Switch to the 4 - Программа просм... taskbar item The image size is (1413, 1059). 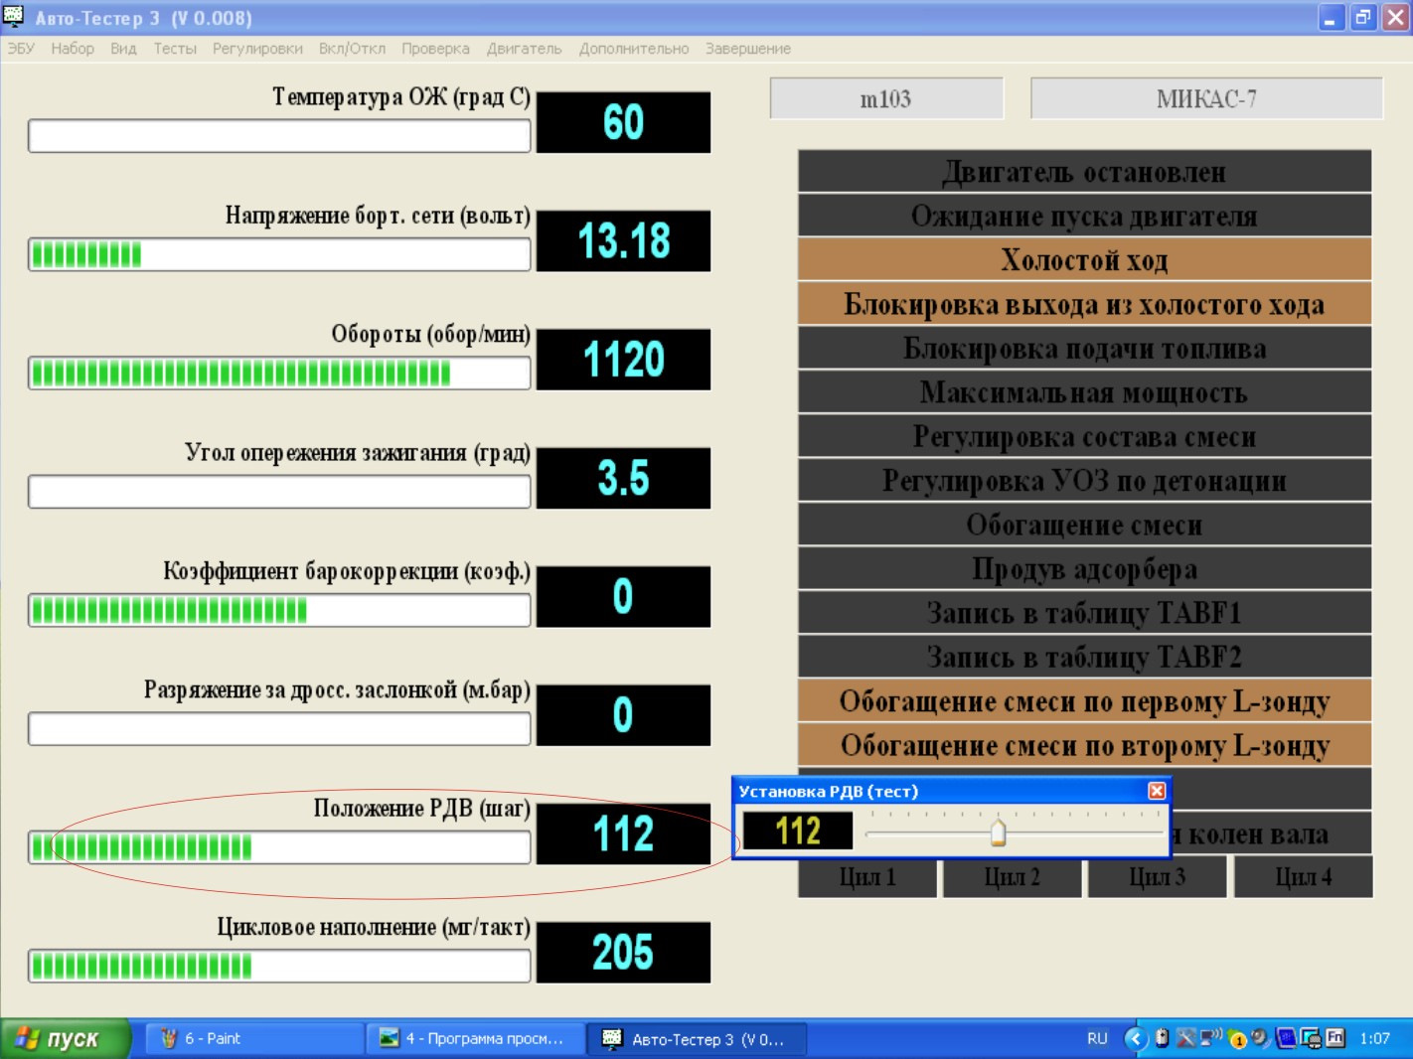pos(474,1038)
